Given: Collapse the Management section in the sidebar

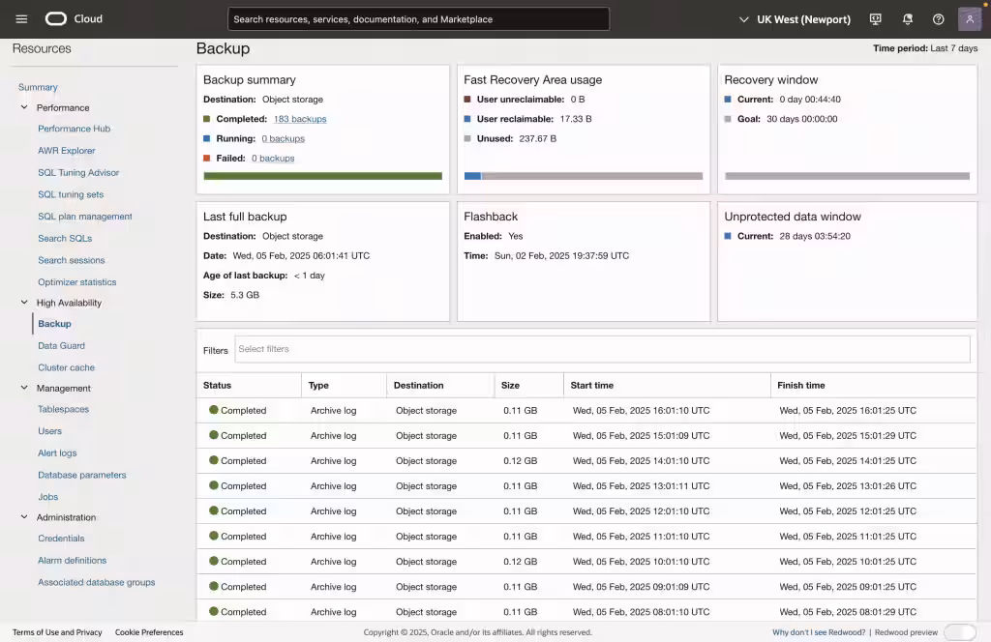Looking at the screenshot, I should point(23,388).
